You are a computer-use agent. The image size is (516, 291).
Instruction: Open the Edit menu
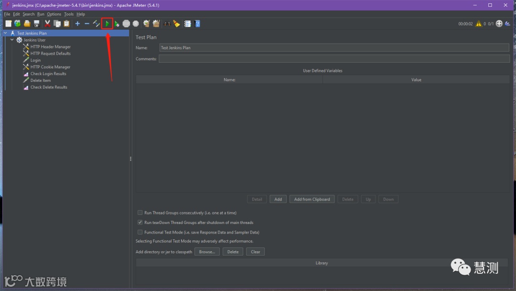tap(16, 14)
